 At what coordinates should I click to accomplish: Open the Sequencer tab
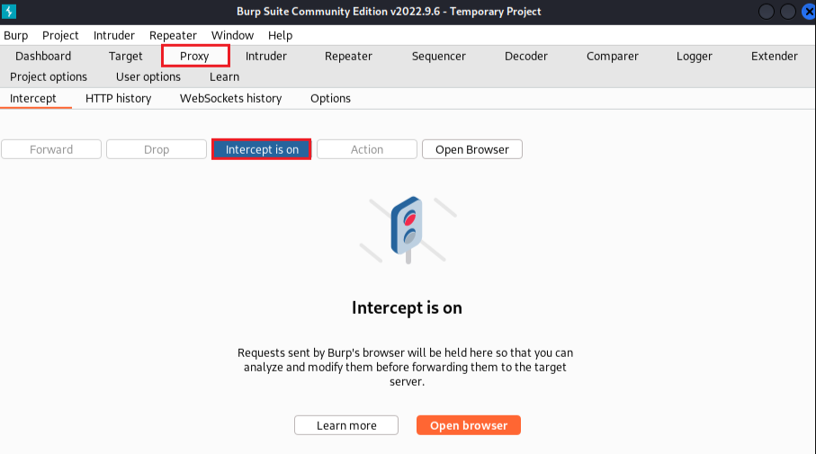click(439, 56)
